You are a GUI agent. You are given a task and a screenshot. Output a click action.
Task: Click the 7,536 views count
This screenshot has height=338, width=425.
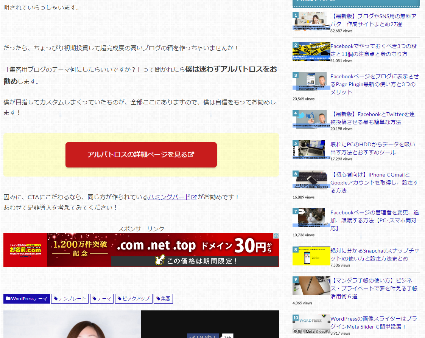click(x=340, y=265)
